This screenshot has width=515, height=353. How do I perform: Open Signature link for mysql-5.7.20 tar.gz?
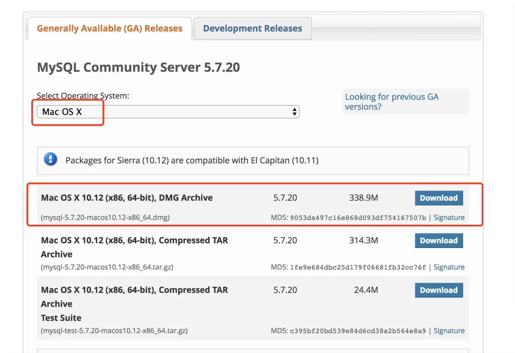(x=449, y=267)
